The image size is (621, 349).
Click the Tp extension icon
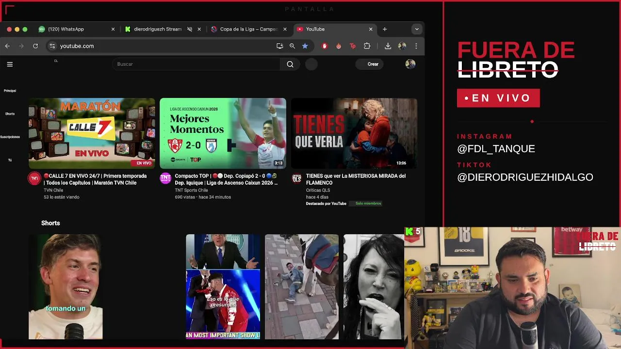point(353,46)
